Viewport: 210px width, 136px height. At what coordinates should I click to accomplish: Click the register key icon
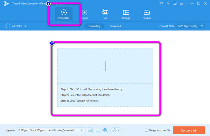click(168, 4)
